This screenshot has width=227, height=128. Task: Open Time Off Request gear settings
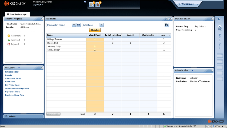42,19
